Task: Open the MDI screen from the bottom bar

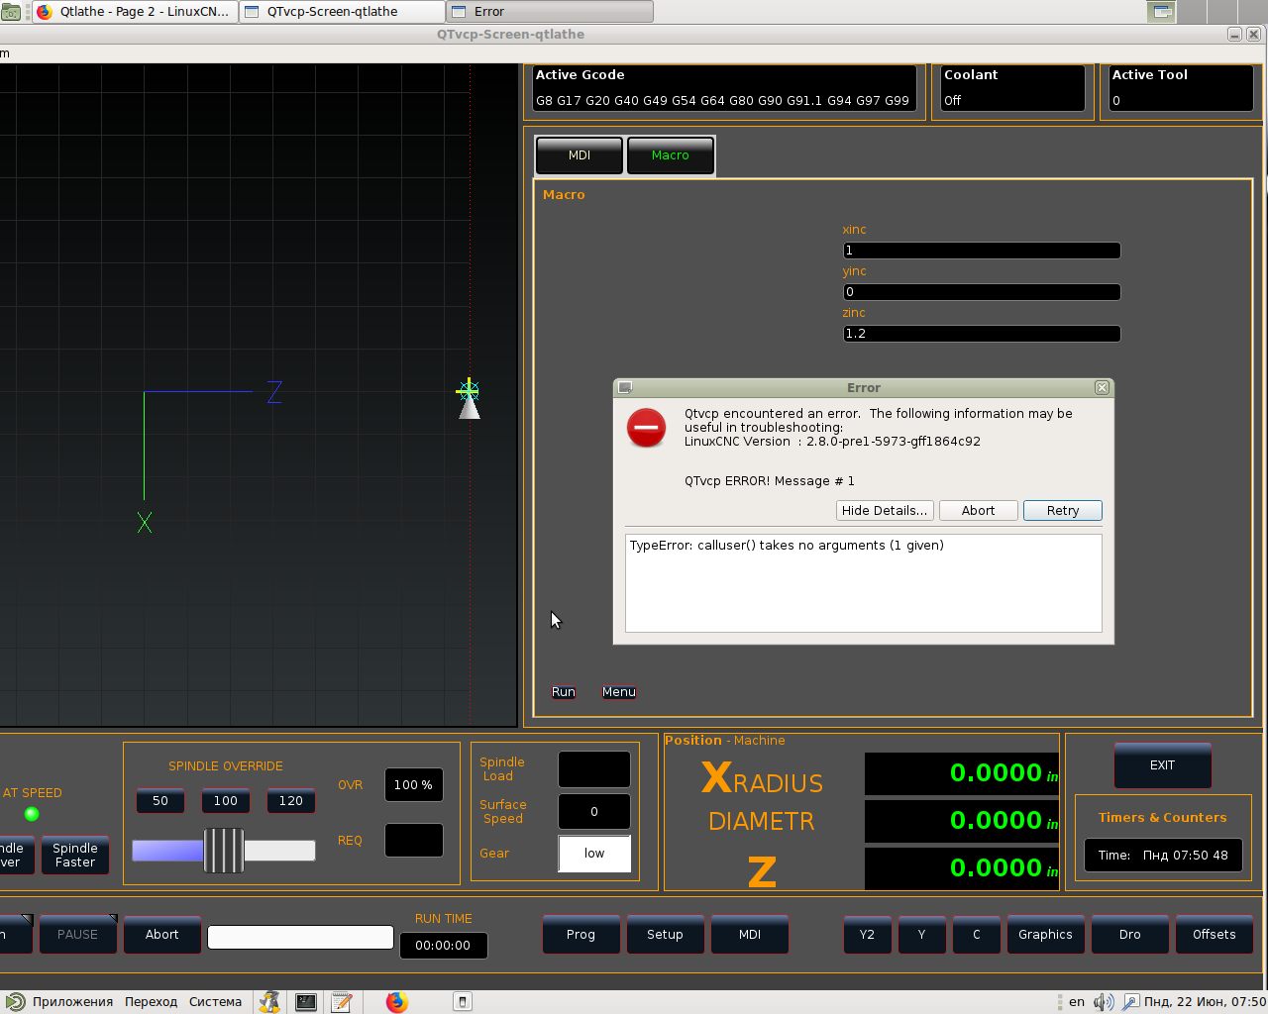Action: (x=750, y=935)
